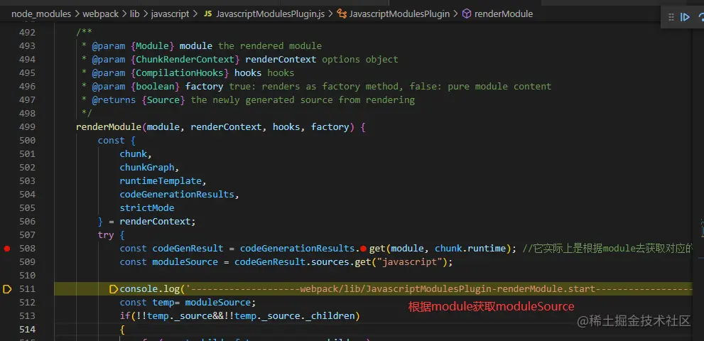Click strictMode on line 505
The height and width of the screenshot is (341, 704).
pyautogui.click(x=147, y=208)
